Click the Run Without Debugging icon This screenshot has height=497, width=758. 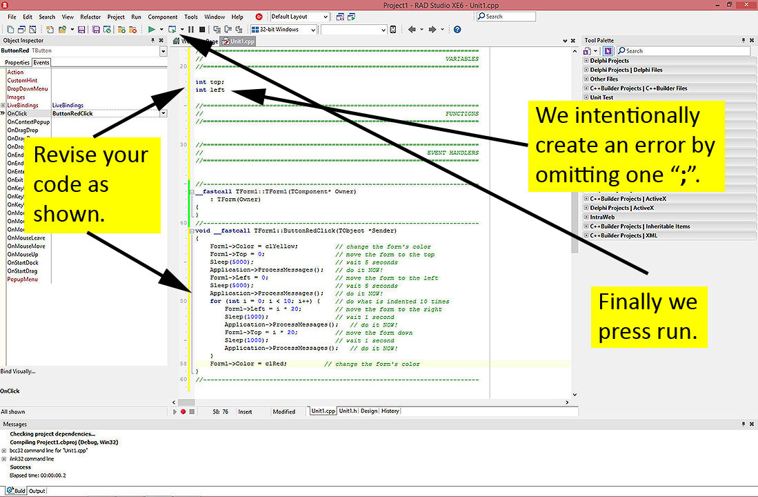172,30
